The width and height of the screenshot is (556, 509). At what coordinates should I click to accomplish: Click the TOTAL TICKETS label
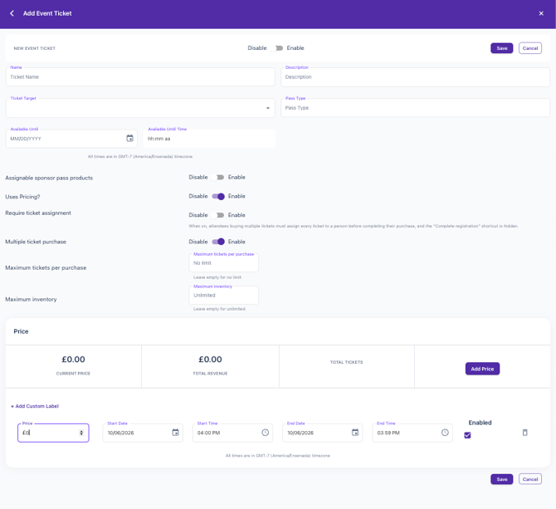click(x=346, y=362)
